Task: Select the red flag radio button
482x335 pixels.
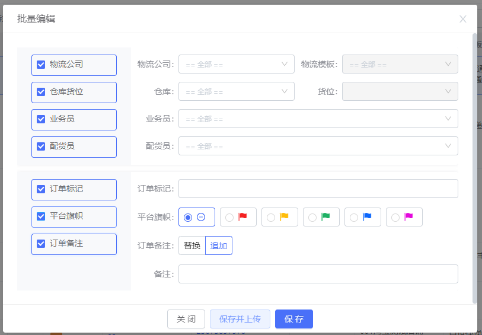Action: tap(229, 218)
